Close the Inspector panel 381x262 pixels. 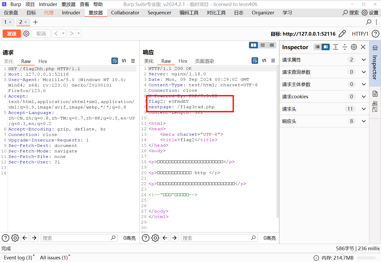coord(363,47)
